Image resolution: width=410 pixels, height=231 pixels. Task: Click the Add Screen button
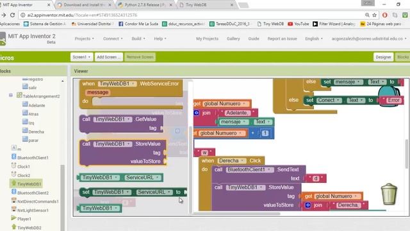coord(108,57)
